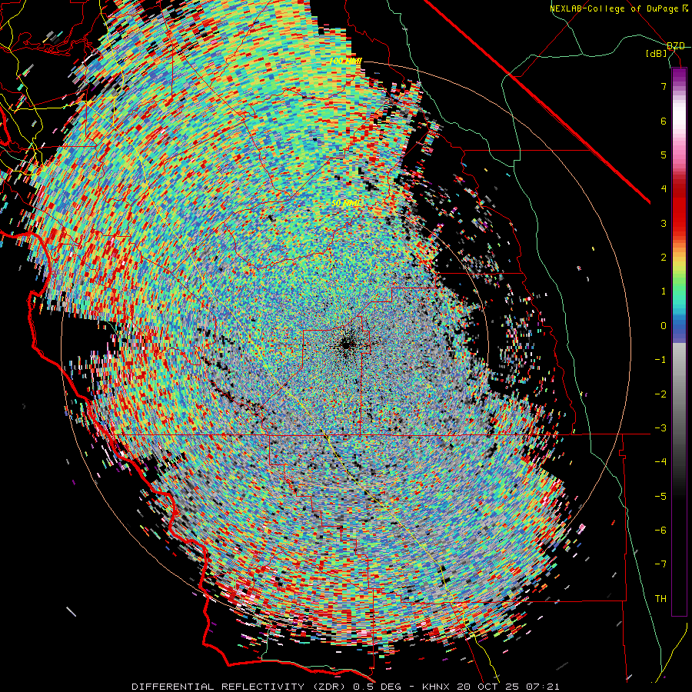The height and width of the screenshot is (692, 692).
Task: Click the 4 value on the dB scale
Action: click(664, 189)
